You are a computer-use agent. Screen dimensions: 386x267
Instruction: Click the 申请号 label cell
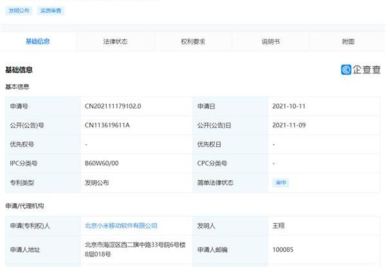(x=43, y=106)
